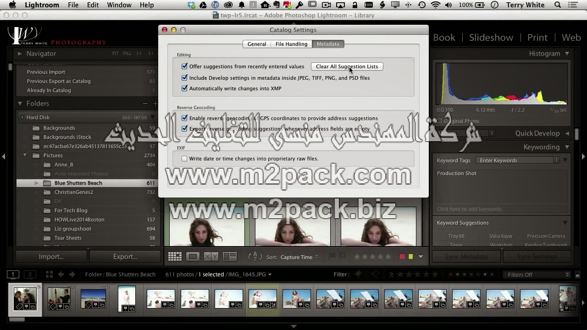Open Window menu
Image resolution: width=587 pixels, height=330 pixels.
click(119, 5)
